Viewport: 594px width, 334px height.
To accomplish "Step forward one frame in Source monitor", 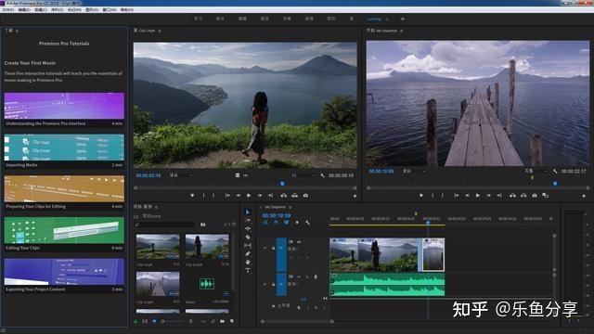I will pos(260,196).
